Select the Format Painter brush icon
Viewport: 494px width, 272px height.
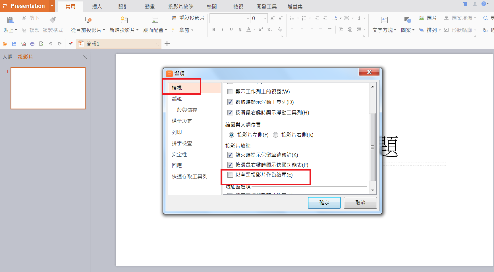pyautogui.click(x=53, y=19)
